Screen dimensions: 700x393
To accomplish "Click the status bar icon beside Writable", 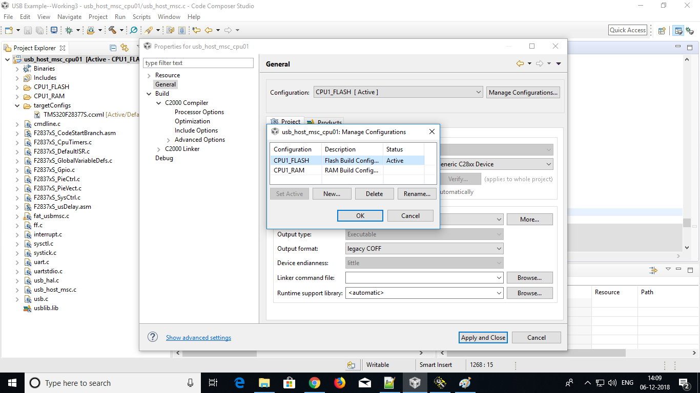I will (351, 365).
